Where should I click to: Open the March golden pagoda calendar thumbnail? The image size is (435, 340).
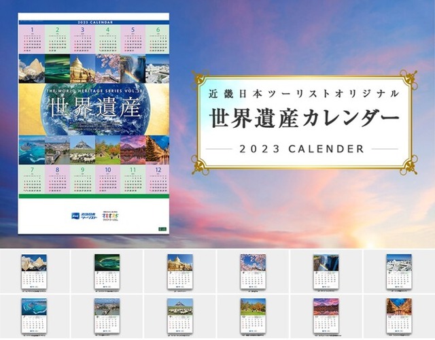180,272
